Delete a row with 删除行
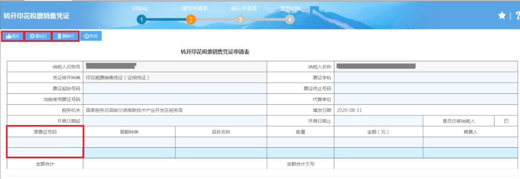 coord(65,36)
